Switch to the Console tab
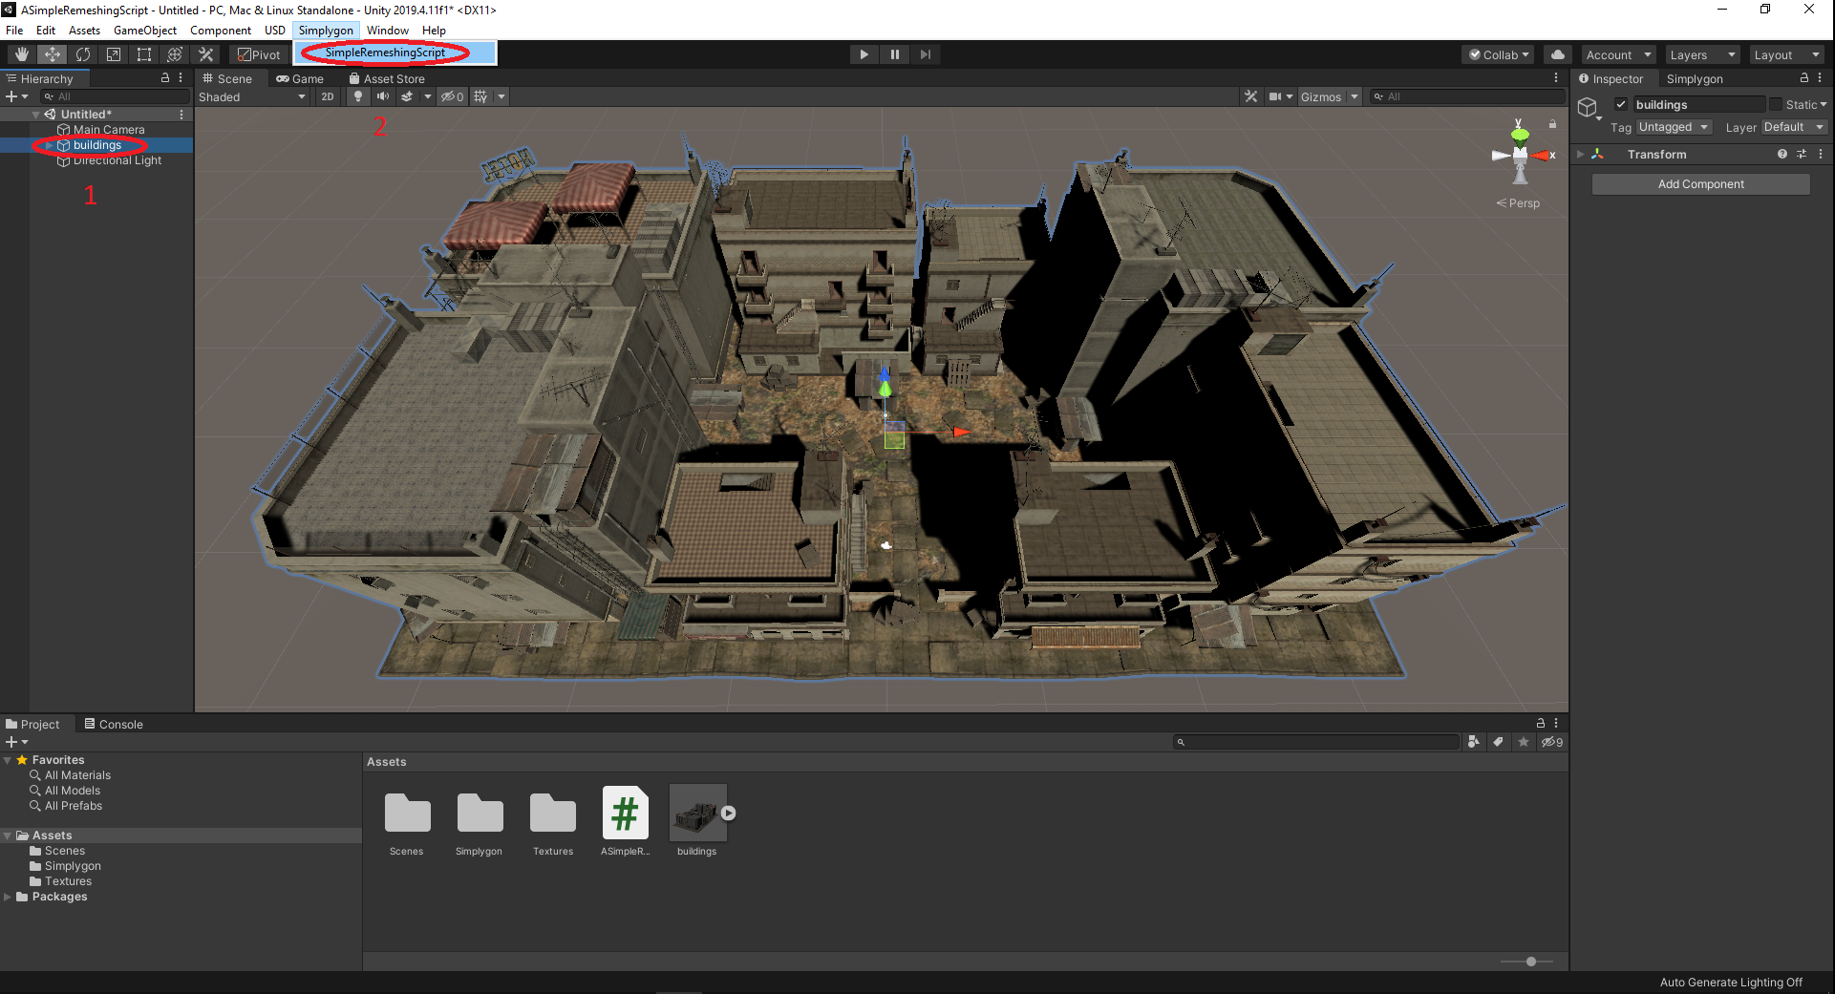The image size is (1835, 994). click(x=114, y=724)
